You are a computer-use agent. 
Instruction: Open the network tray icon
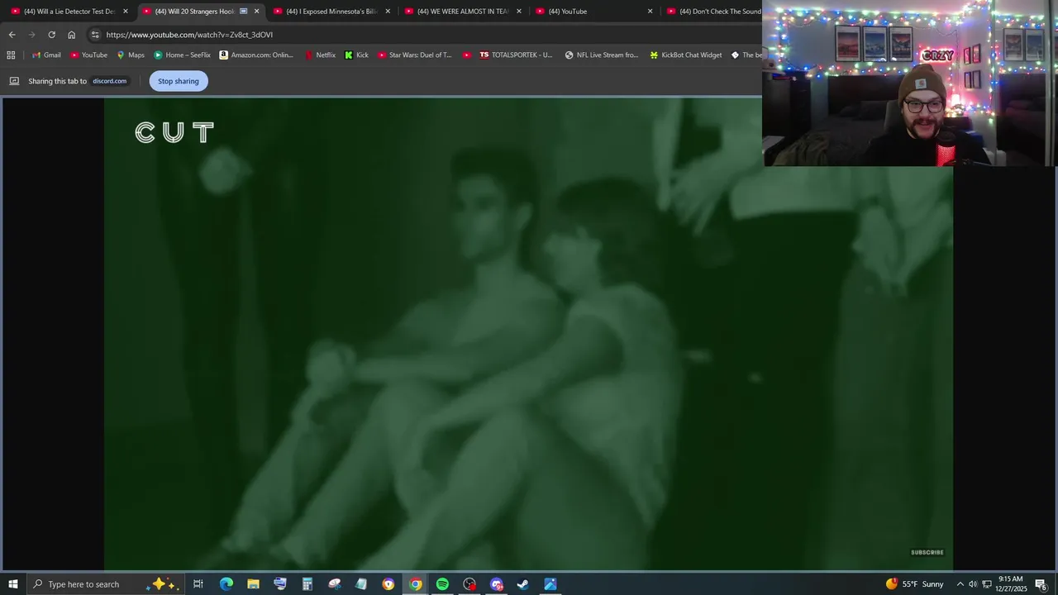[987, 584]
